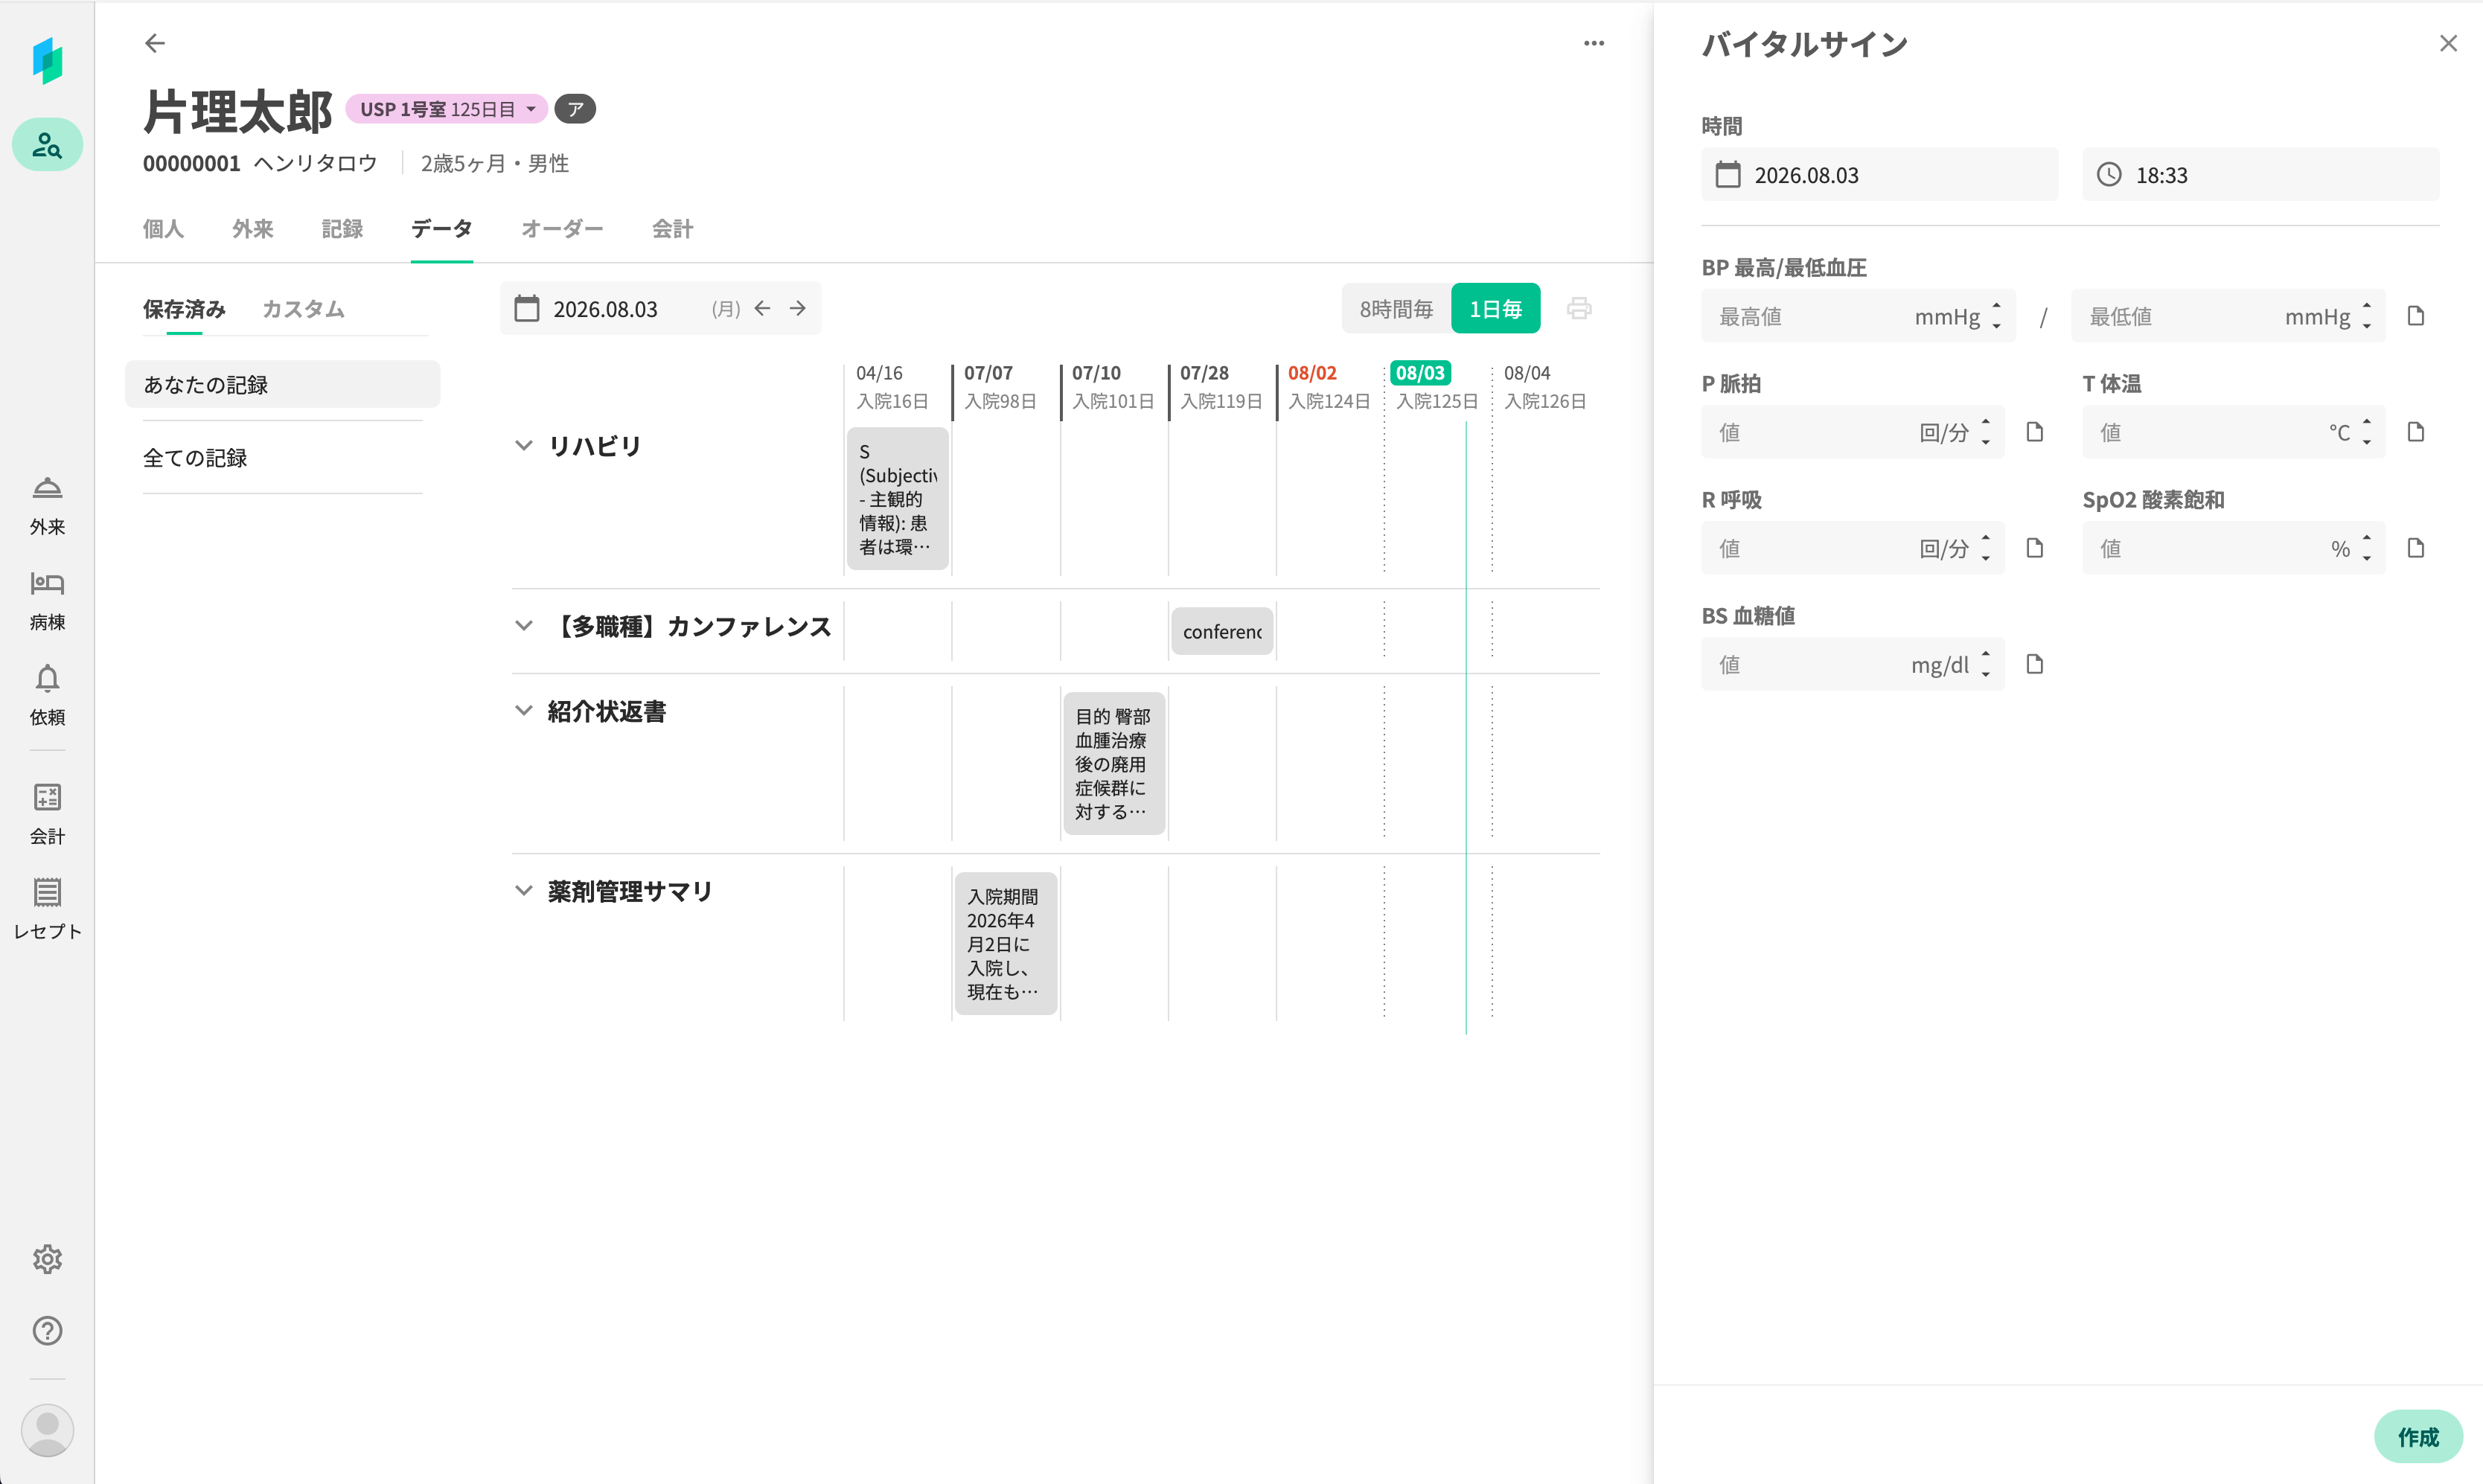Switch timeline to 8時間毎 view
The height and width of the screenshot is (1484, 2483).
[x=1396, y=309]
